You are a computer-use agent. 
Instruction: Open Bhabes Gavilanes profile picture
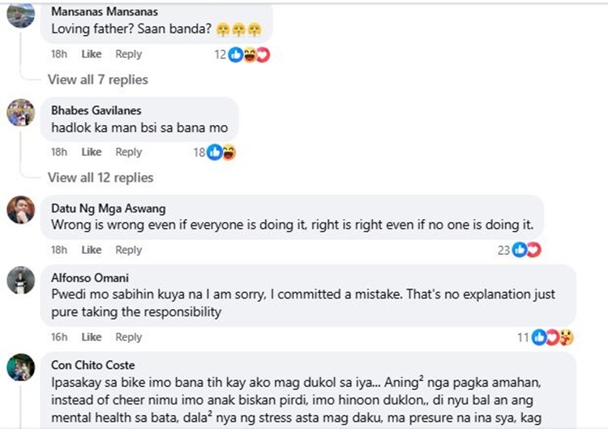(20, 113)
